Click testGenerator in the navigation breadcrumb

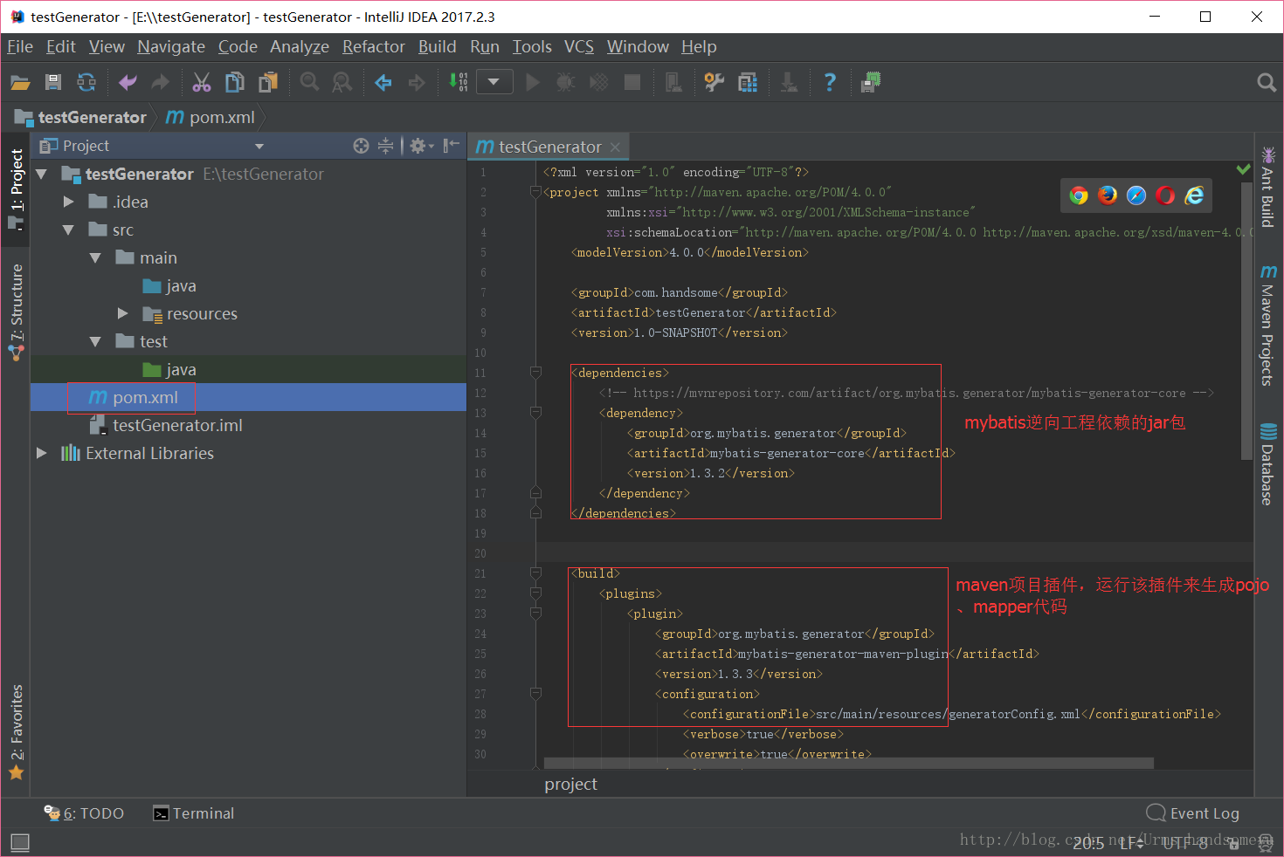point(81,117)
